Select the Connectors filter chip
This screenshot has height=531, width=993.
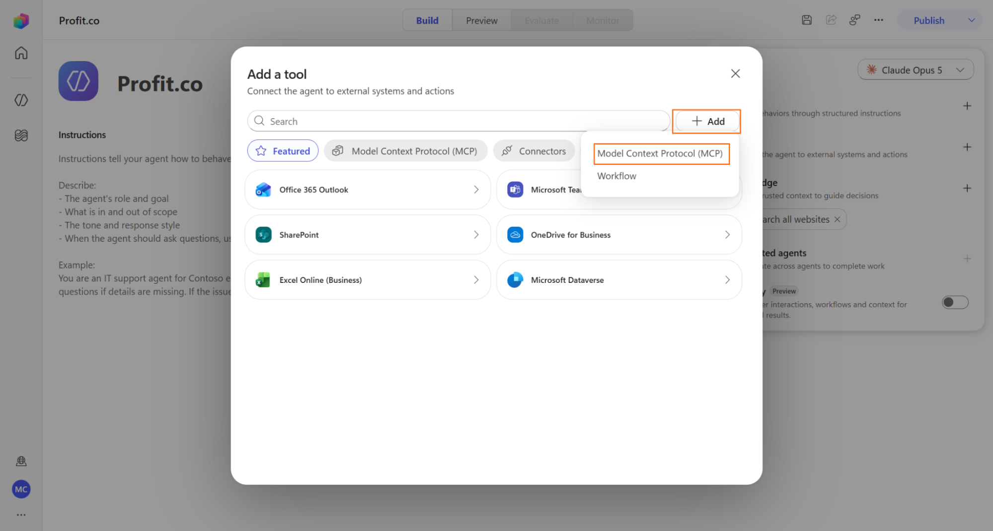pos(534,151)
